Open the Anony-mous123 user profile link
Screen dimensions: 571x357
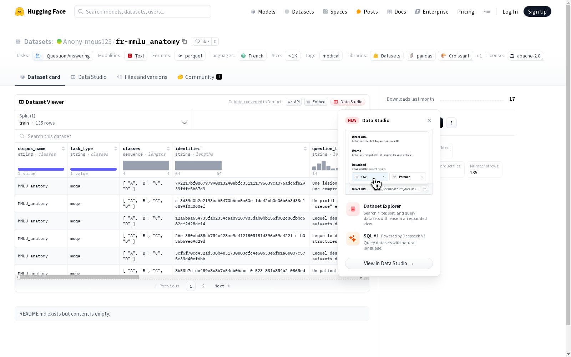(87, 41)
